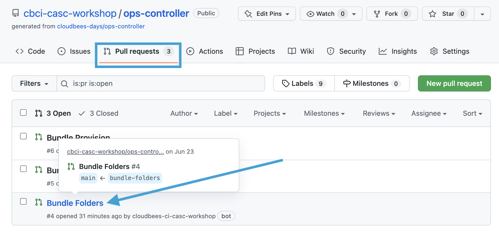Click the Security shield icon
Image resolution: width=499 pixels, height=232 pixels.
coord(330,51)
